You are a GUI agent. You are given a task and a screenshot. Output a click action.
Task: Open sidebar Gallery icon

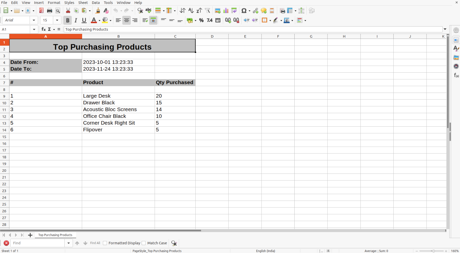tap(456, 57)
